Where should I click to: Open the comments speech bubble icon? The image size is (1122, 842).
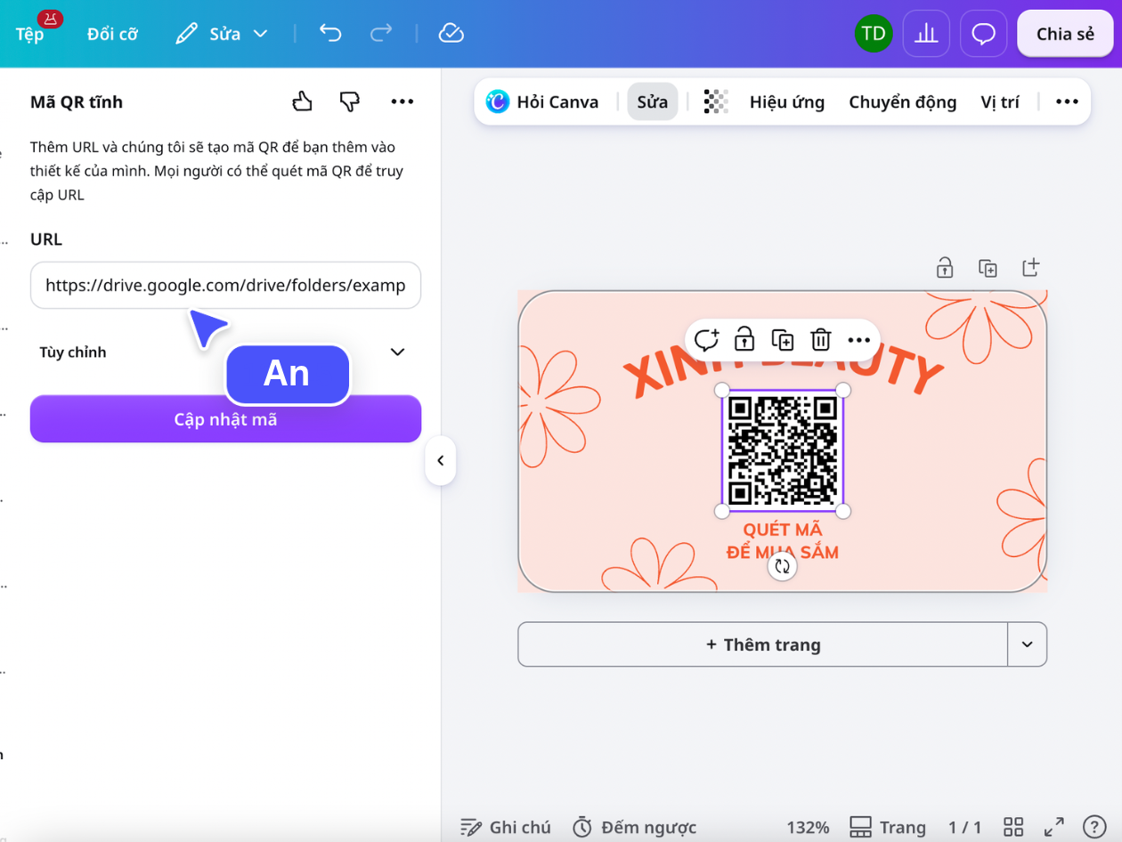[983, 34]
